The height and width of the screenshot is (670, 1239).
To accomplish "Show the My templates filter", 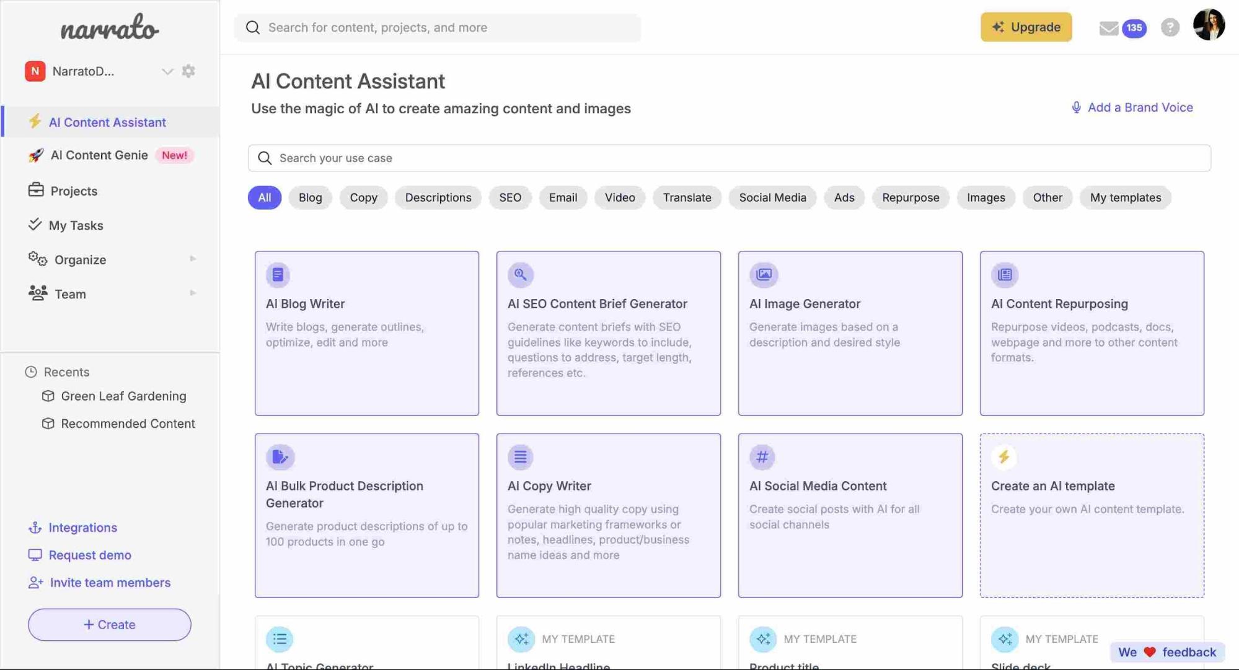I will [x=1126, y=198].
